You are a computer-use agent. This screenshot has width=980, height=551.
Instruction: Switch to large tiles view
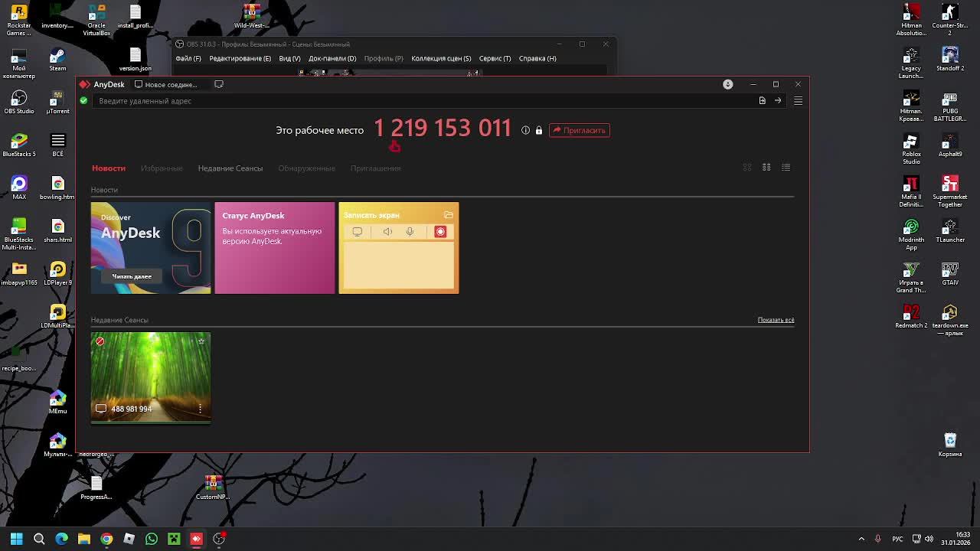coord(747,168)
